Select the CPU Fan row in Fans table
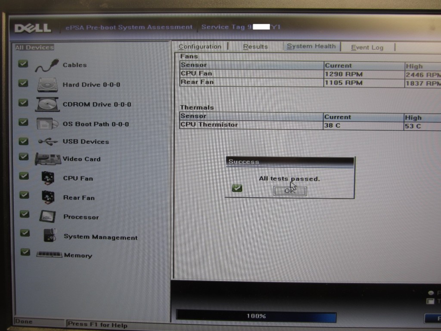441x331 pixels. [310, 74]
